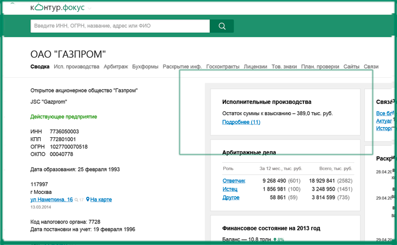Switch to the Лицензии tab
Image resolution: width=397 pixels, height=245 pixels.
pyautogui.click(x=255, y=66)
